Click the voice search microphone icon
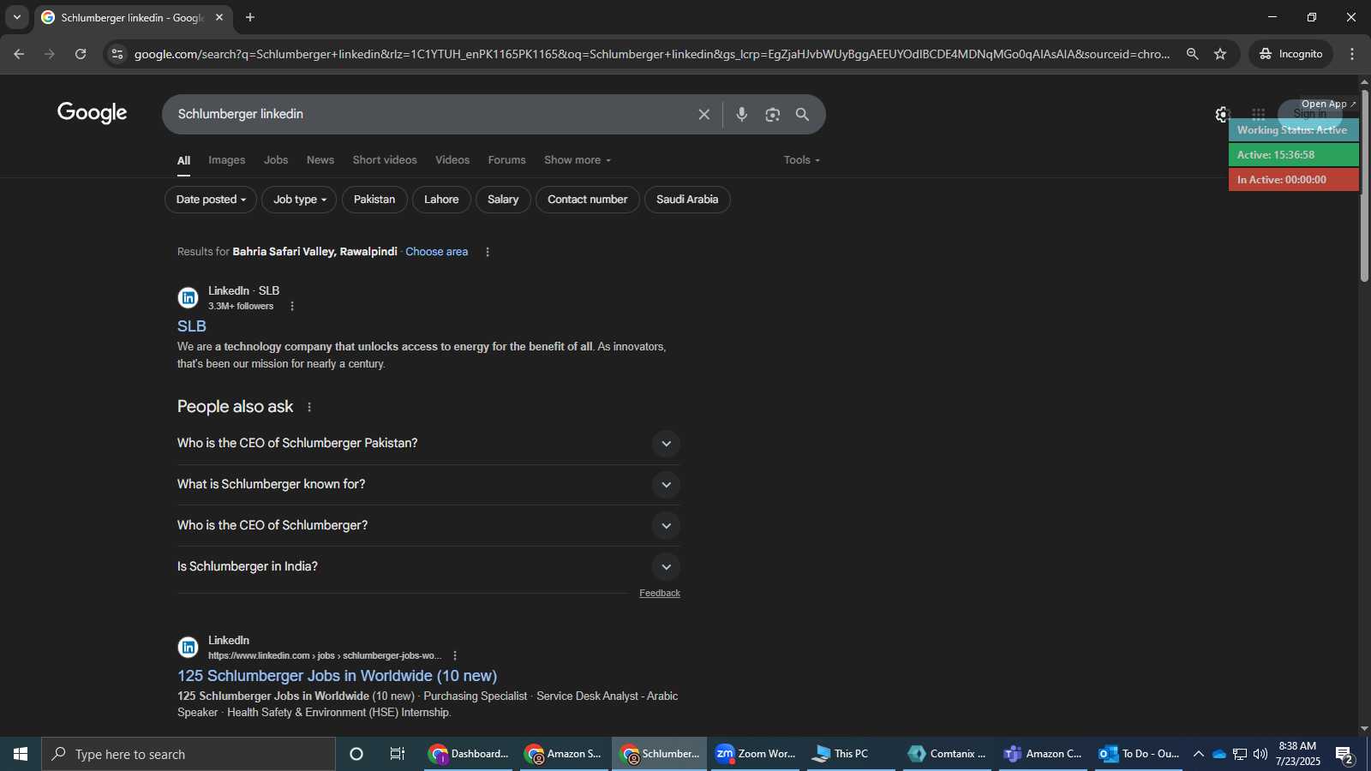 (742, 114)
